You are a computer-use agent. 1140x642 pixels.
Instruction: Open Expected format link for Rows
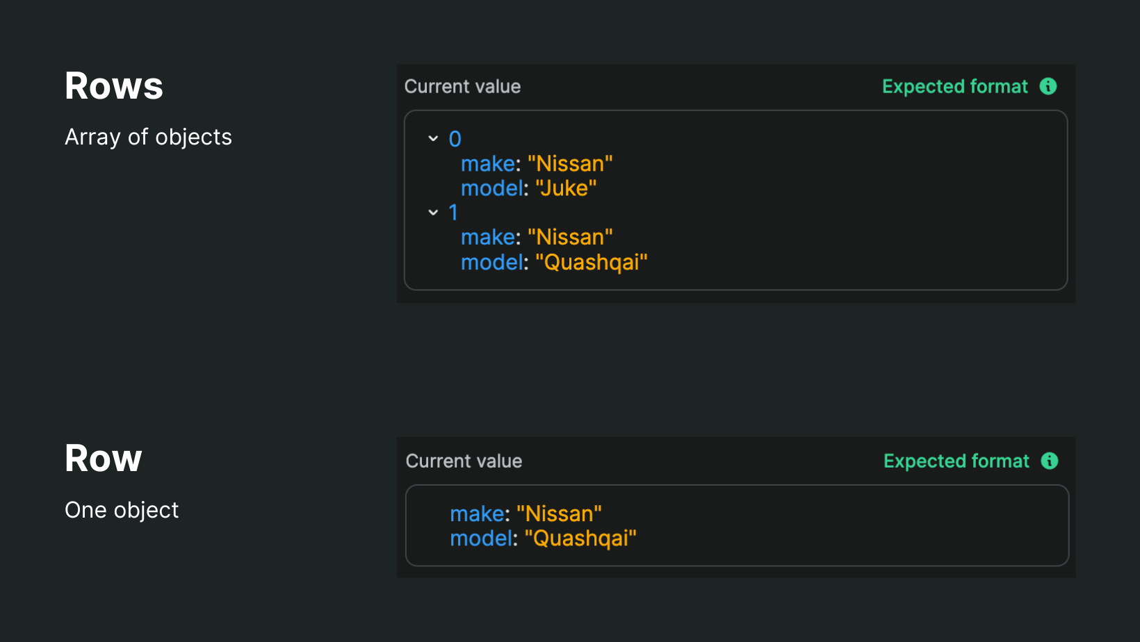pos(954,86)
